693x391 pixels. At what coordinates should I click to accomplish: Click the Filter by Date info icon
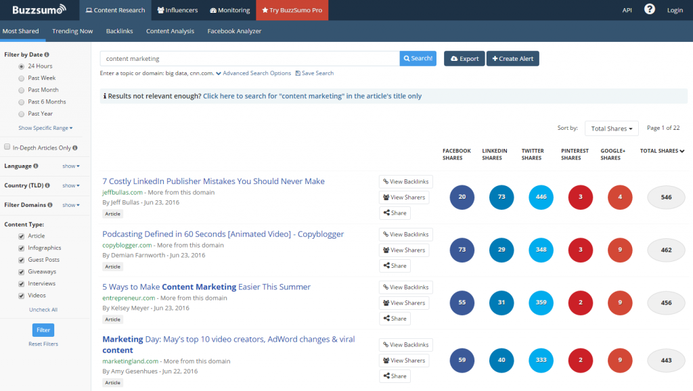(x=47, y=54)
